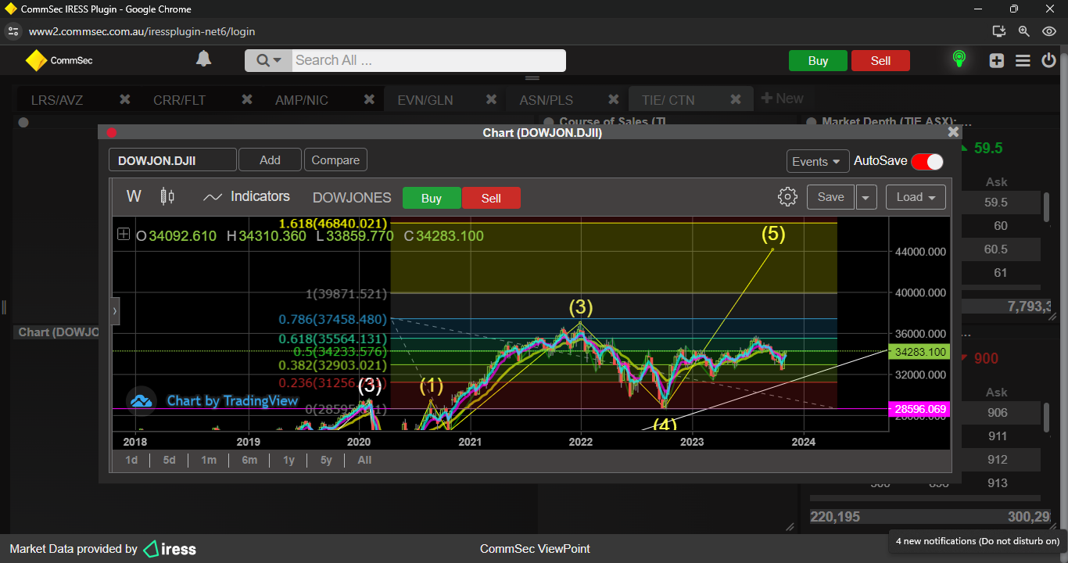Close the ASN/PLS tab
Screen dimensions: 1068x563
coord(614,99)
